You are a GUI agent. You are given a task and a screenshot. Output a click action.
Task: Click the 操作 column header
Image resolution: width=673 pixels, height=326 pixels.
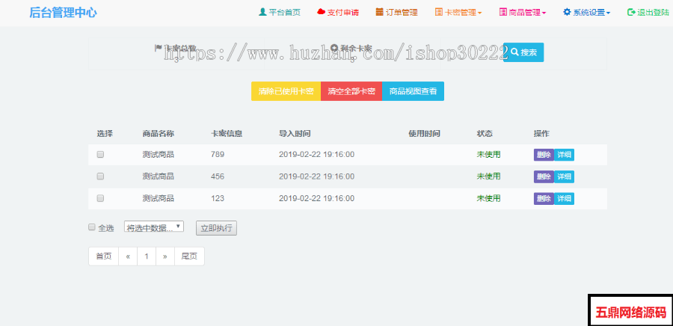pos(541,134)
